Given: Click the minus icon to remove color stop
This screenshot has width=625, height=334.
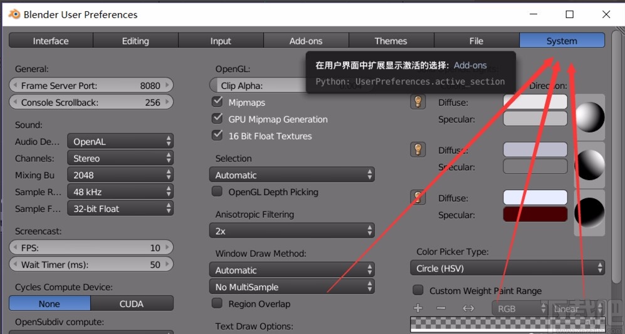Looking at the screenshot, I should (441, 308).
